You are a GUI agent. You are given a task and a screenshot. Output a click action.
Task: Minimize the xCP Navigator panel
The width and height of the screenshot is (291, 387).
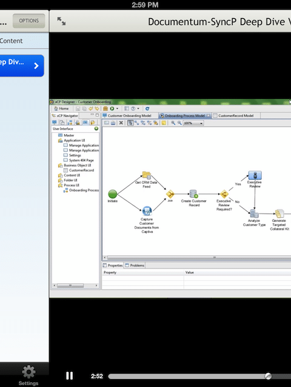pyautogui.click(x=92, y=115)
